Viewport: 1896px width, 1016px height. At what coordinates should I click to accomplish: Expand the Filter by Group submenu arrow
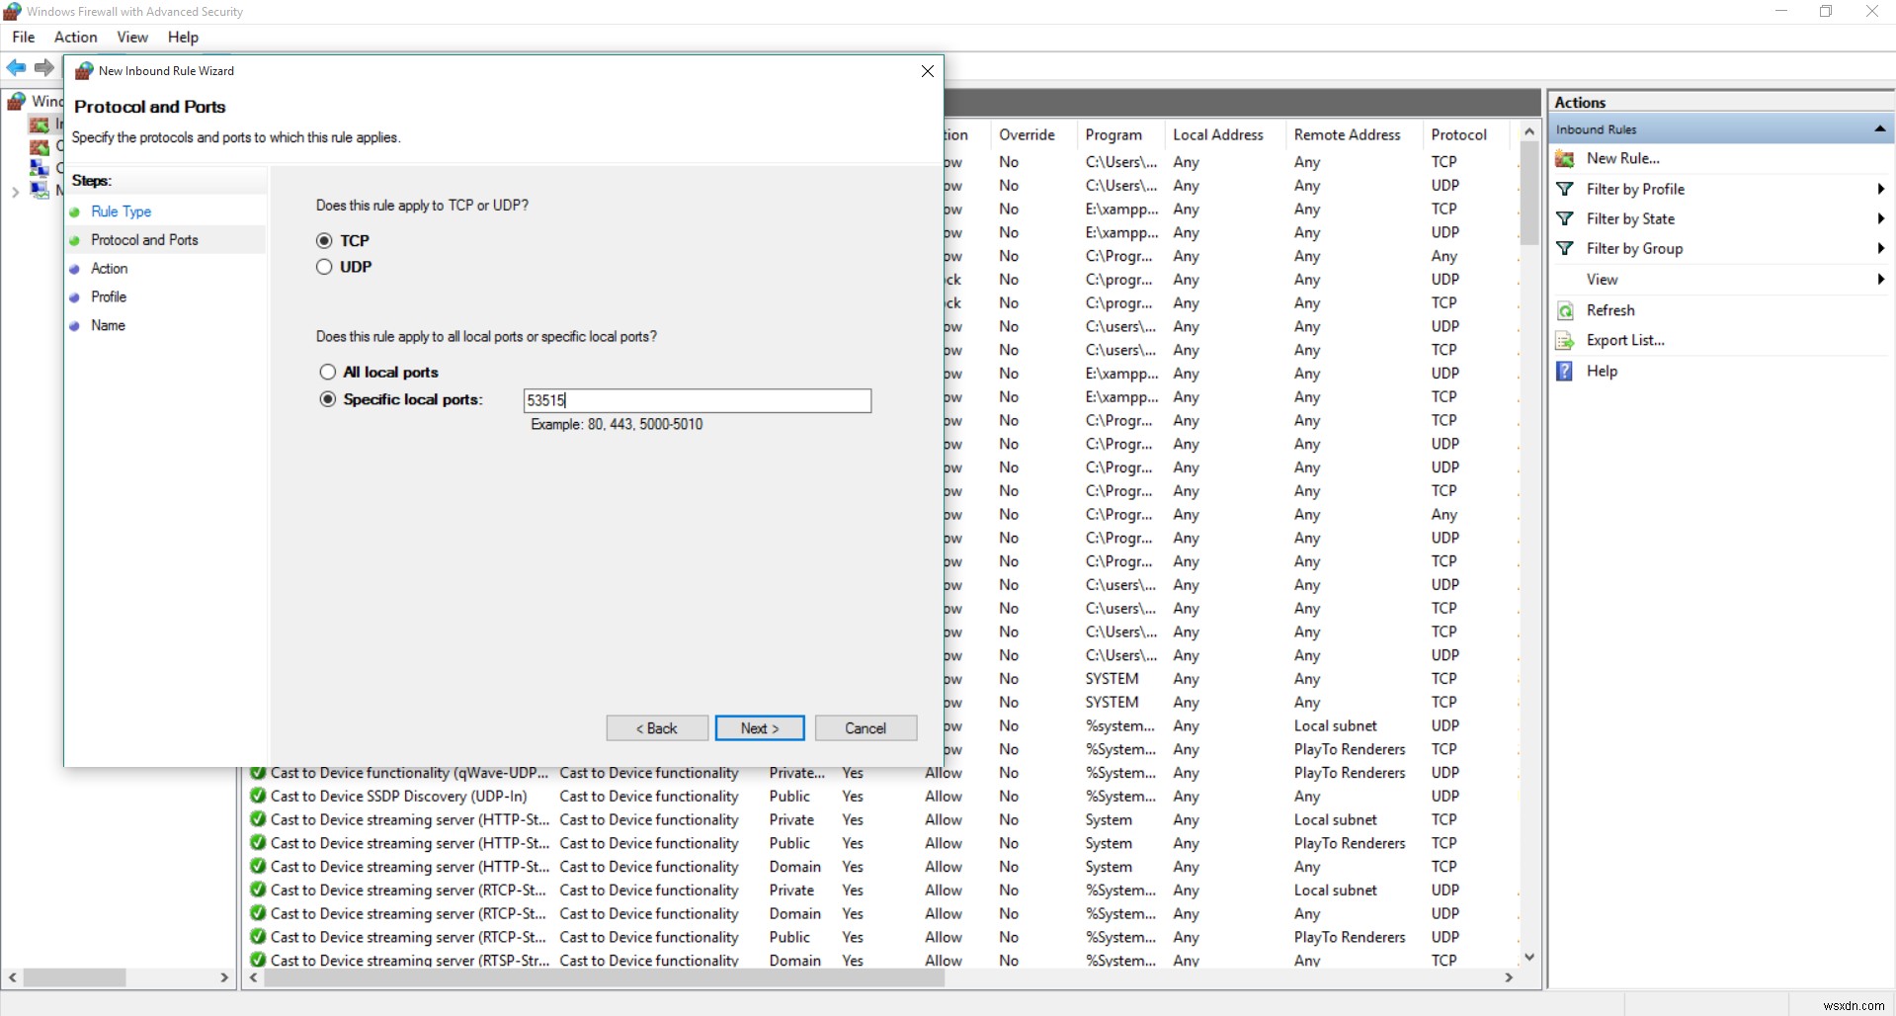pyautogui.click(x=1880, y=248)
